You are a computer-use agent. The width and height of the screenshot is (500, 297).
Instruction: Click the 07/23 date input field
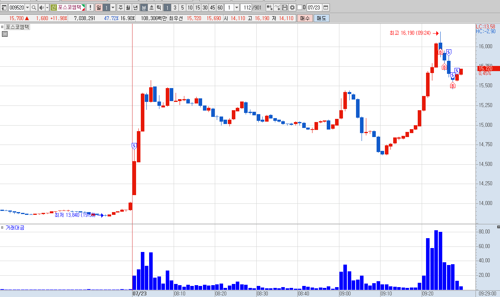pos(314,8)
